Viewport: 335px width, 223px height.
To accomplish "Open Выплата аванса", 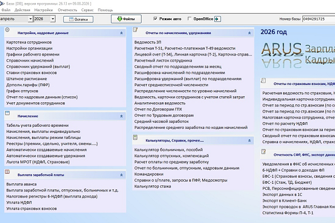I will pyautogui.click(x=21, y=184).
